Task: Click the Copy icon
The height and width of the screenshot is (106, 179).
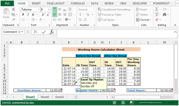Action: [x=13, y=14]
